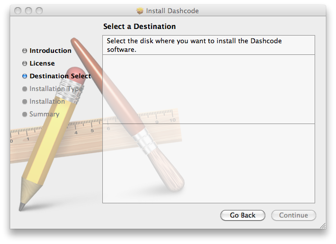The height and width of the screenshot is (244, 336).
Task: Click the gray bullet beside Summary
Action: 24,114
